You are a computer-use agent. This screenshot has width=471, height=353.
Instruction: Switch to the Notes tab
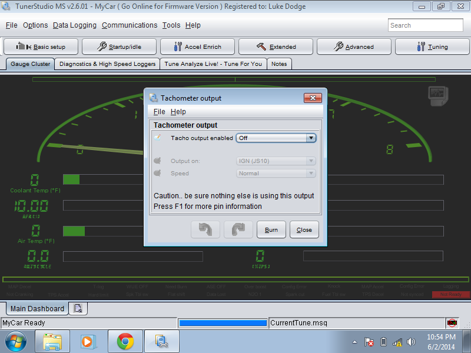pos(279,64)
